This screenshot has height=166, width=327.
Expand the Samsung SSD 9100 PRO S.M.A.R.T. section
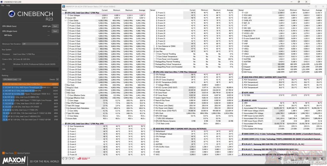(240, 144)
